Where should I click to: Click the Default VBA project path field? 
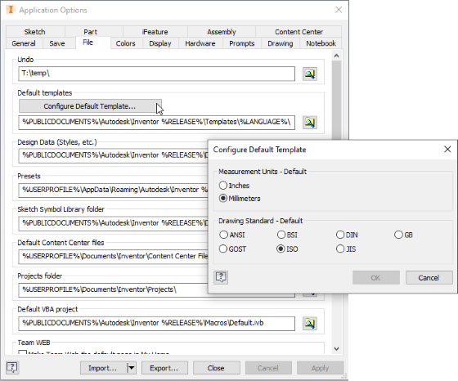[156, 324]
